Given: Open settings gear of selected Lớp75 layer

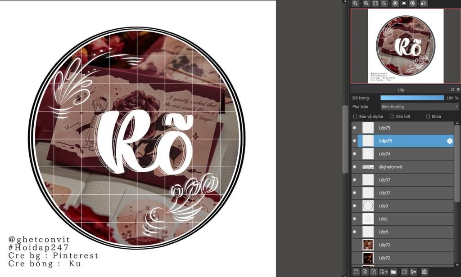Looking at the screenshot, I should [x=450, y=141].
